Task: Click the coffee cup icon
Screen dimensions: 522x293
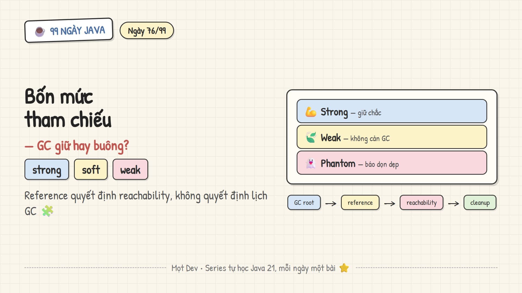Action: click(40, 32)
